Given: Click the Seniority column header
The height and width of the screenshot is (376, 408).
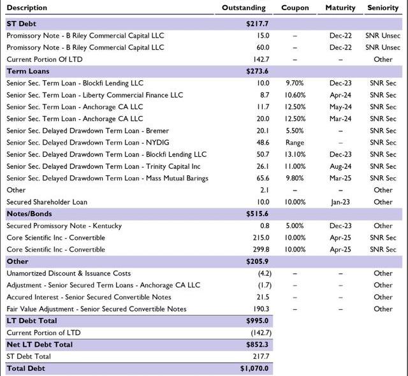Looking at the screenshot, I should (x=383, y=8).
